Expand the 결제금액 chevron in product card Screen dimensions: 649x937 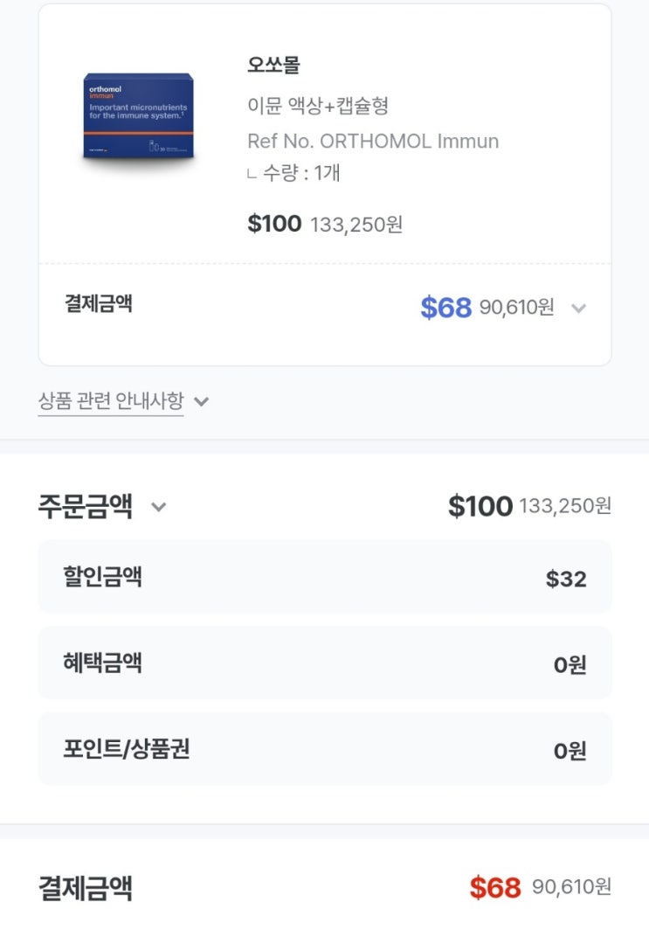[577, 308]
